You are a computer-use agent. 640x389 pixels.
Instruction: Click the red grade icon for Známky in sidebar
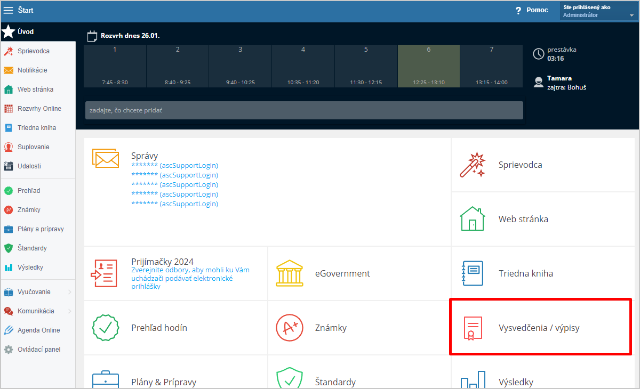[8, 210]
